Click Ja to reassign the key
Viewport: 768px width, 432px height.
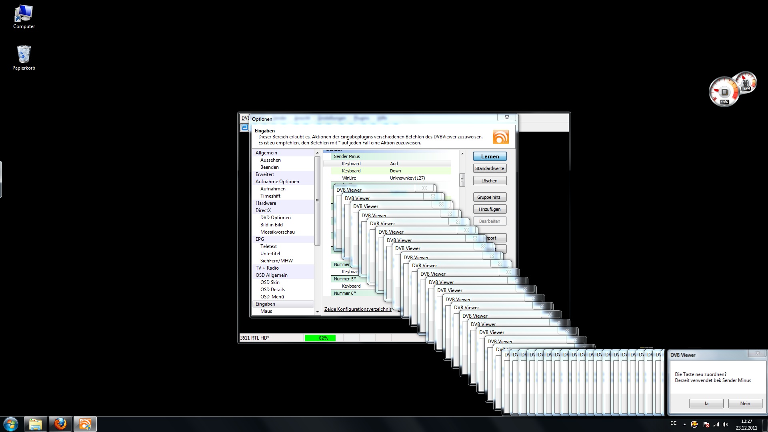click(706, 404)
